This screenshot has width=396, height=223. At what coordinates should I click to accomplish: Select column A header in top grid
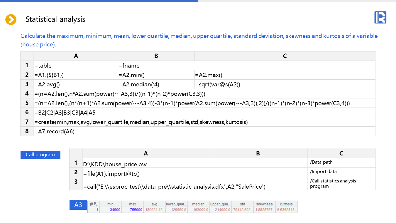click(x=76, y=56)
